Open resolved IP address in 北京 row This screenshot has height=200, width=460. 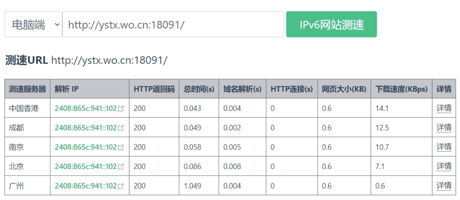click(x=86, y=166)
